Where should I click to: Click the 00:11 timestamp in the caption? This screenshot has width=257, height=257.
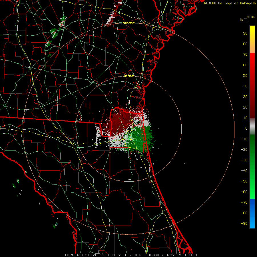(191, 255)
